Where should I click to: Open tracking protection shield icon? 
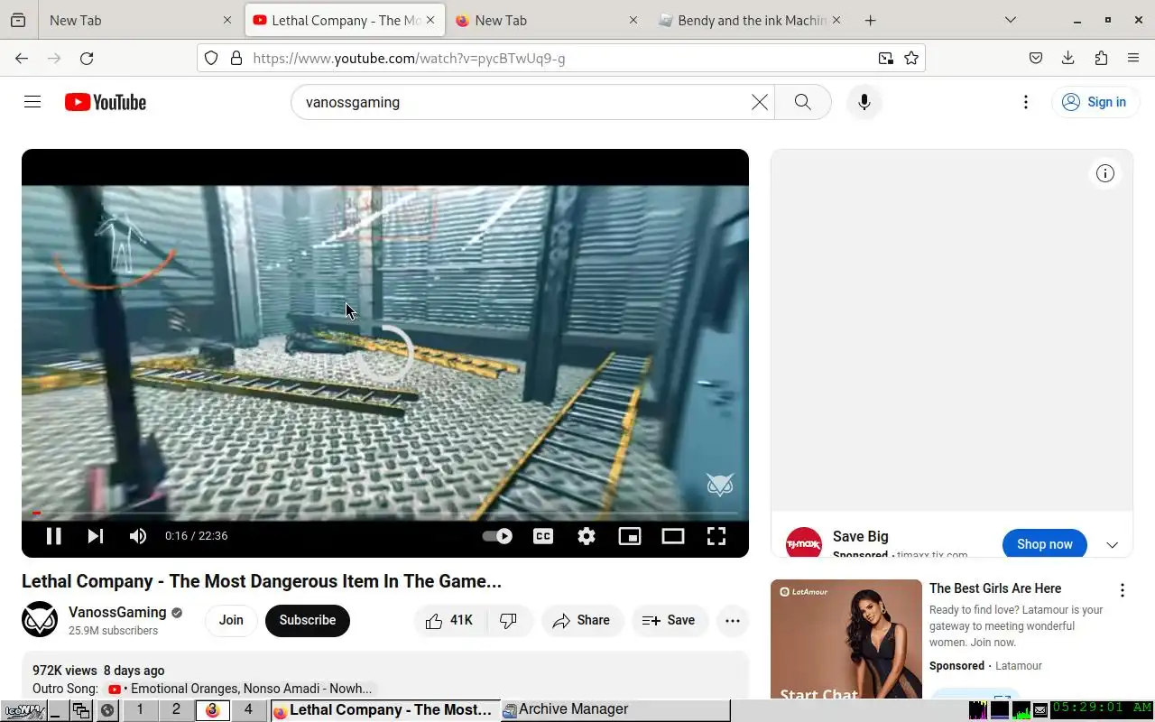pyautogui.click(x=211, y=58)
